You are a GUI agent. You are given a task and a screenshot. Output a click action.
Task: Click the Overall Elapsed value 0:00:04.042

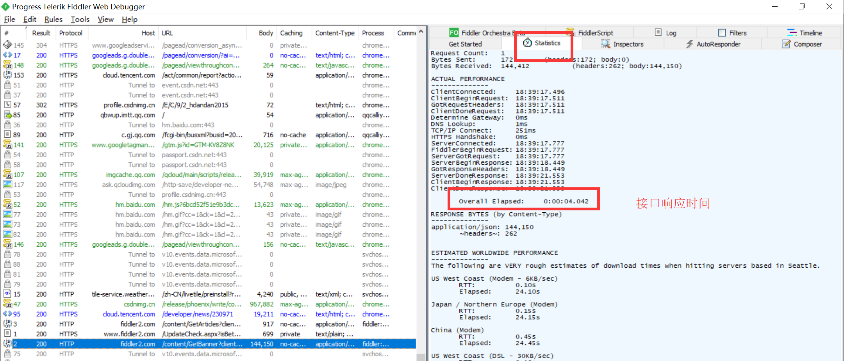(x=566, y=201)
